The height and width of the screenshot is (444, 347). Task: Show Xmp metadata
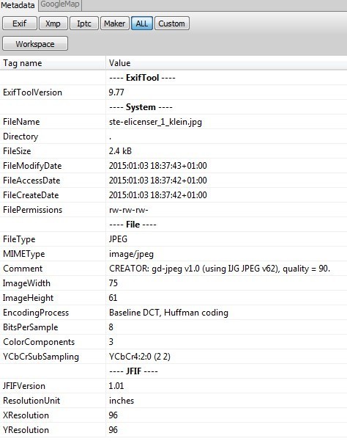tap(53, 23)
